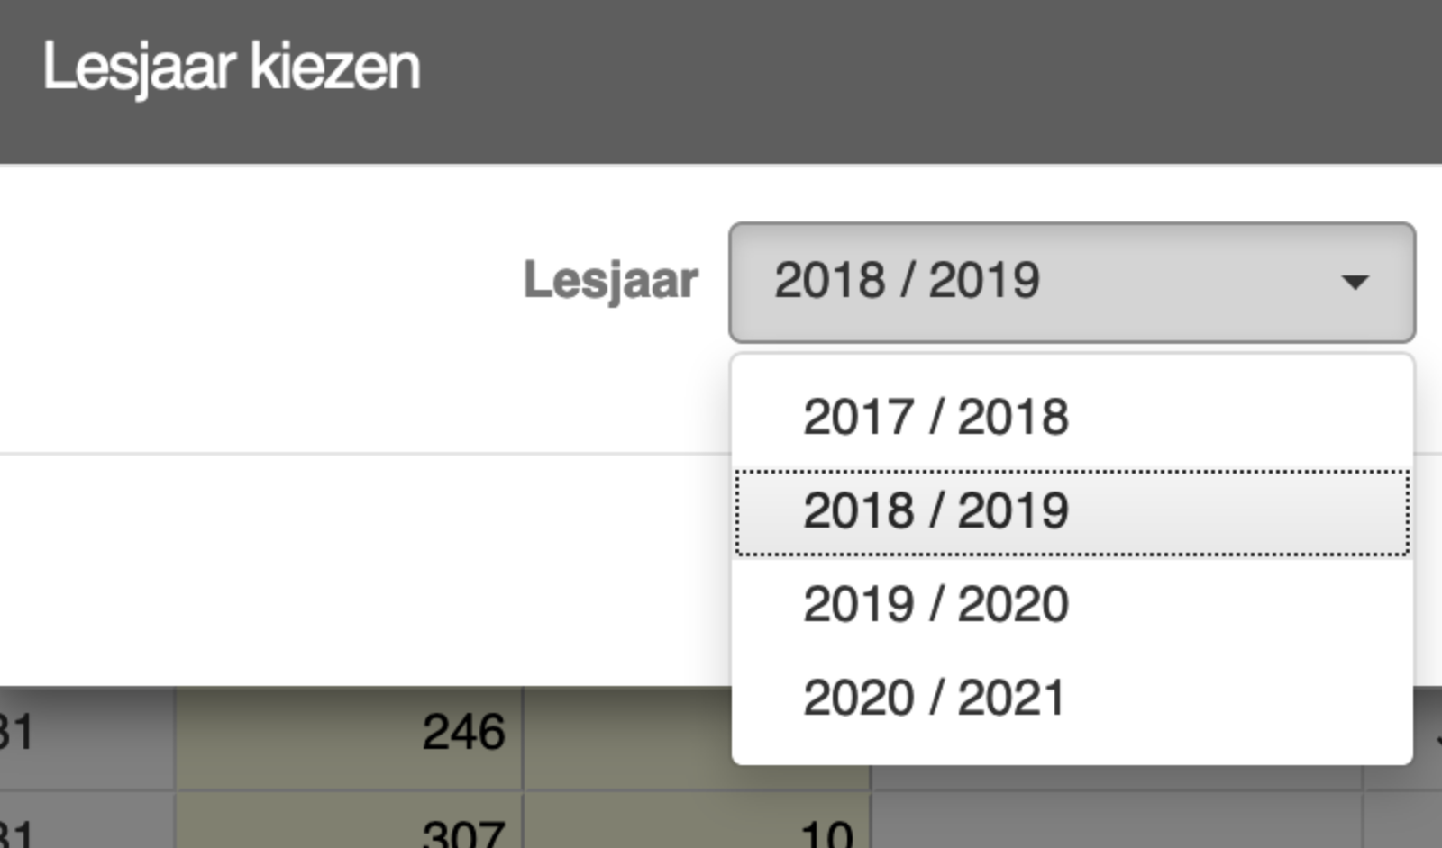
Task: Choose the highlighted 2018 / 2019 list option
Action: pyautogui.click(x=935, y=511)
